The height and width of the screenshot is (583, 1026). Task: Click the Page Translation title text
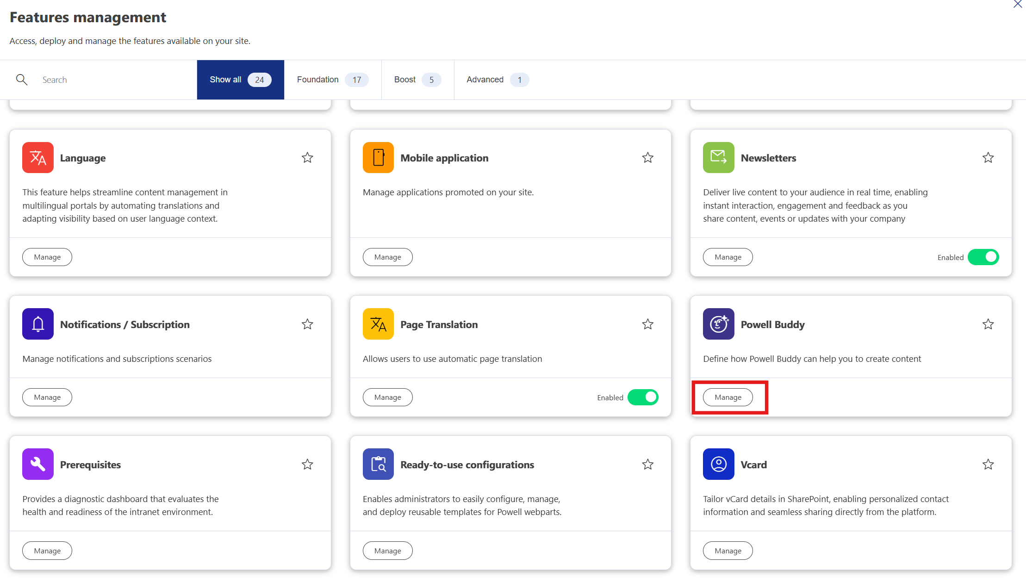(439, 324)
